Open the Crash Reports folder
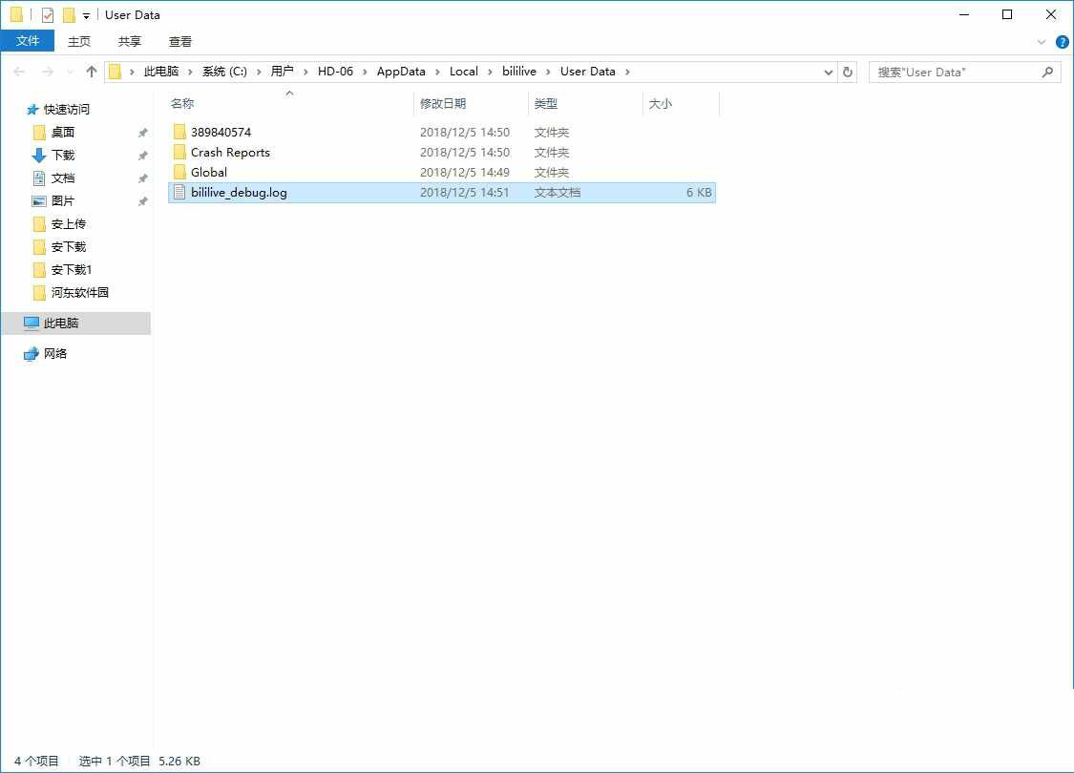This screenshot has height=773, width=1074. pyautogui.click(x=230, y=153)
